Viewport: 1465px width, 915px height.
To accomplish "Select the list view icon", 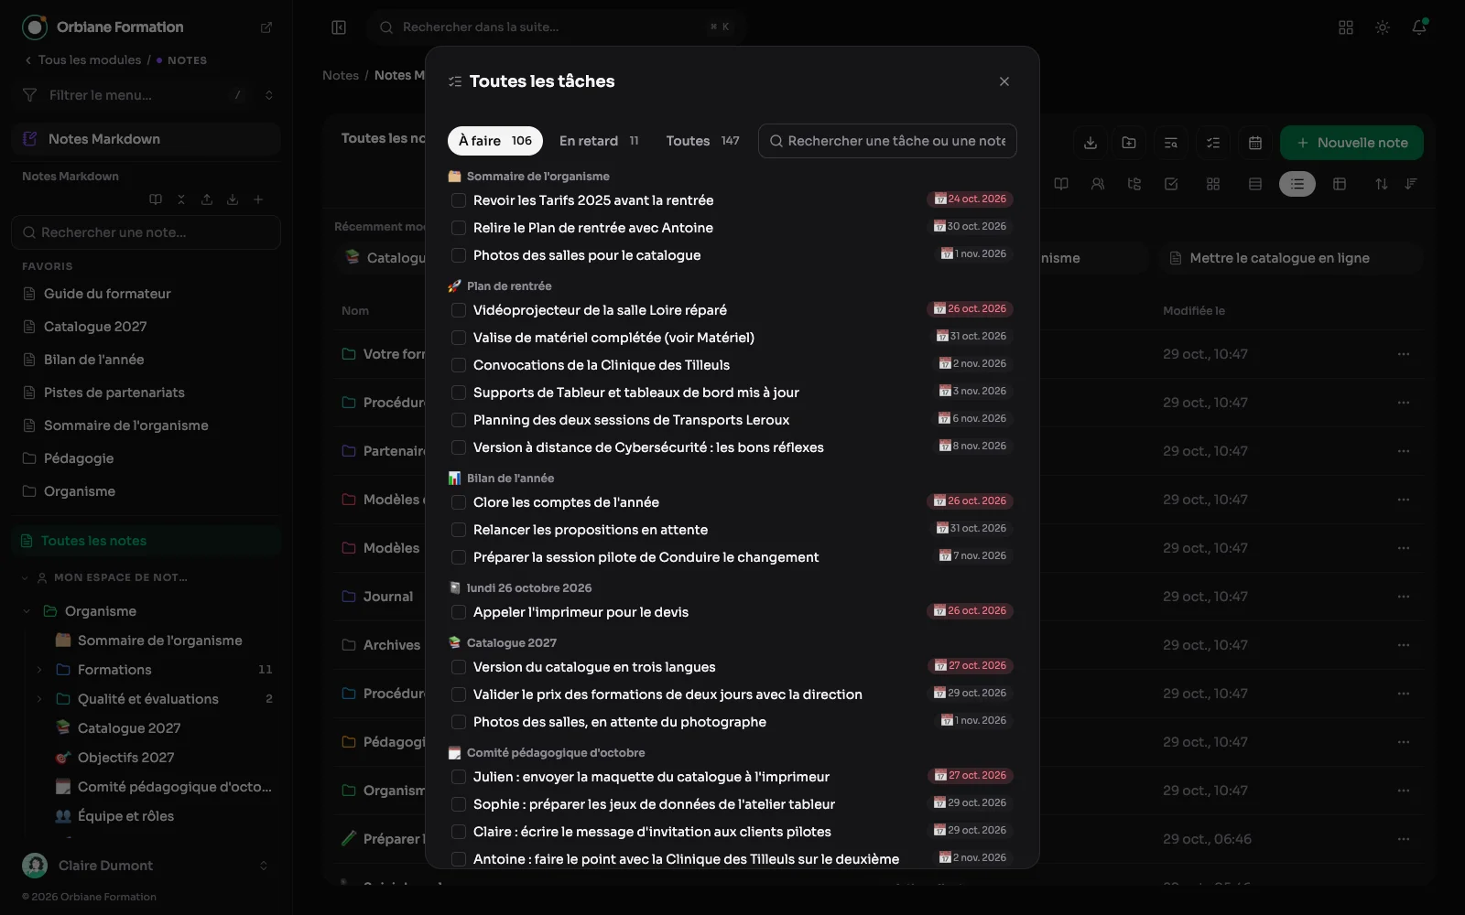I will [x=1297, y=184].
